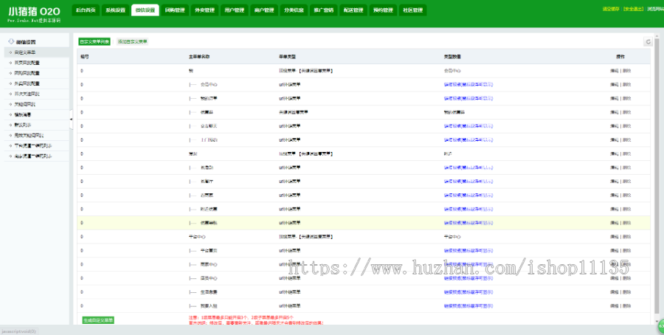Open link preview in the 商家中心 row
This screenshot has width=664, height=335.
[x=468, y=264]
